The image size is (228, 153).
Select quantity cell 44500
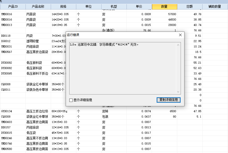tap(164, 20)
